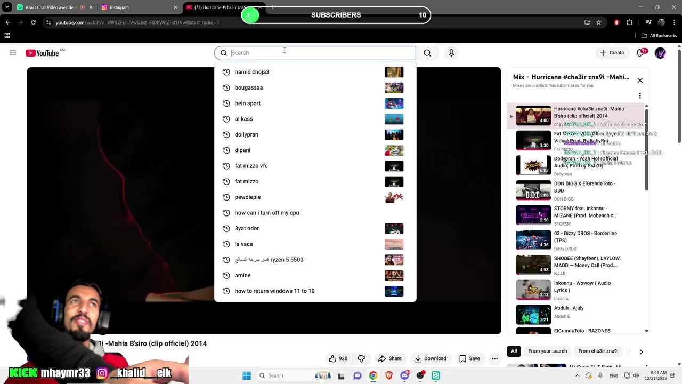
Task: Click the Mix playlist scrollbar
Action: (x=647, y=149)
